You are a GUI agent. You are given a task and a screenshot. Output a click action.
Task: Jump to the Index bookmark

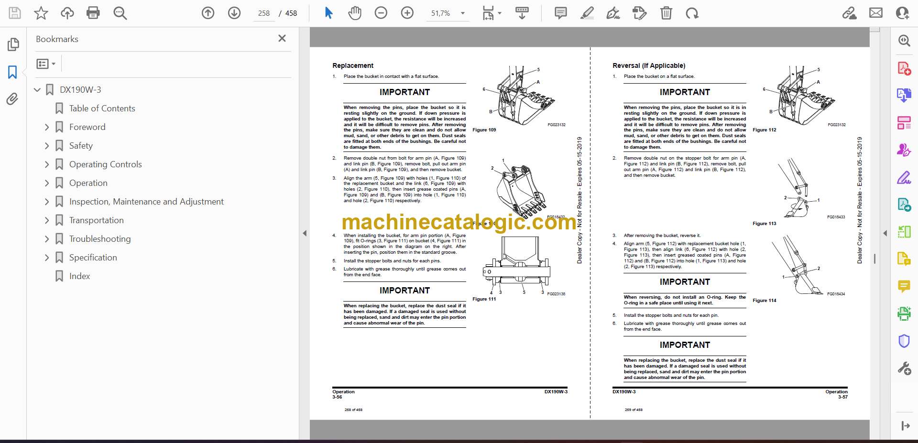tap(79, 276)
